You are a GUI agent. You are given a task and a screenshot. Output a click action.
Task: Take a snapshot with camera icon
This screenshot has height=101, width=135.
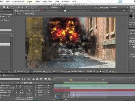44,72
